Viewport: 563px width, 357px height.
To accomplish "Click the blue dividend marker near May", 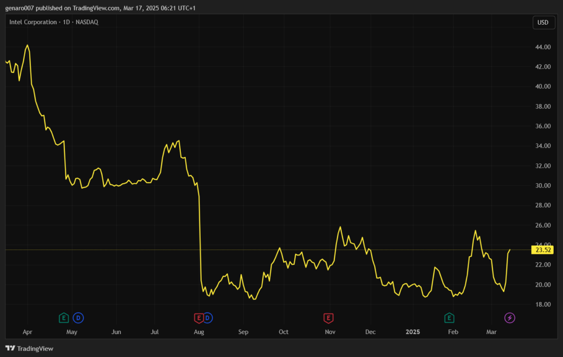I will click(79, 318).
